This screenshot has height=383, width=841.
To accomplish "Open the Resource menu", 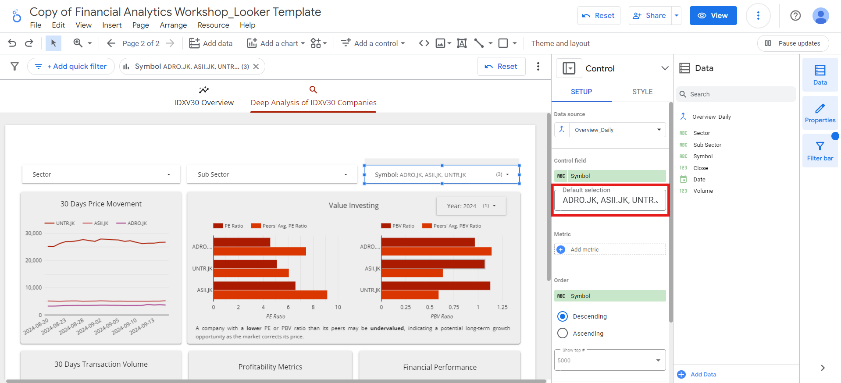I will pos(213,25).
